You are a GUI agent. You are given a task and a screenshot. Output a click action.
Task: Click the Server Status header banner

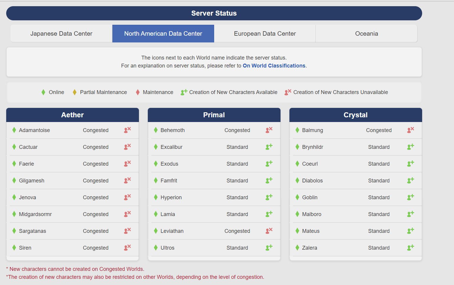click(x=214, y=13)
